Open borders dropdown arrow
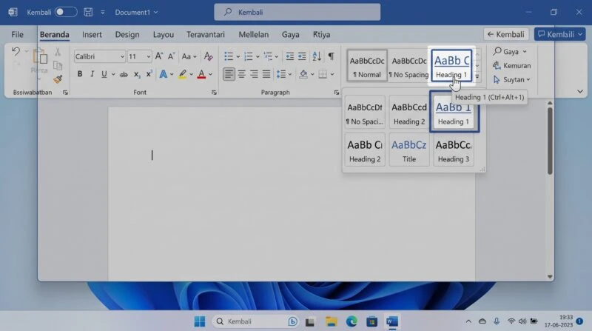This screenshot has width=592, height=331. pos(332,75)
